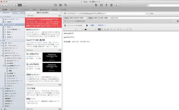The height and width of the screenshot is (110, 179).
Task: Collapse the note info with the triangle button
Action: pos(65,13)
